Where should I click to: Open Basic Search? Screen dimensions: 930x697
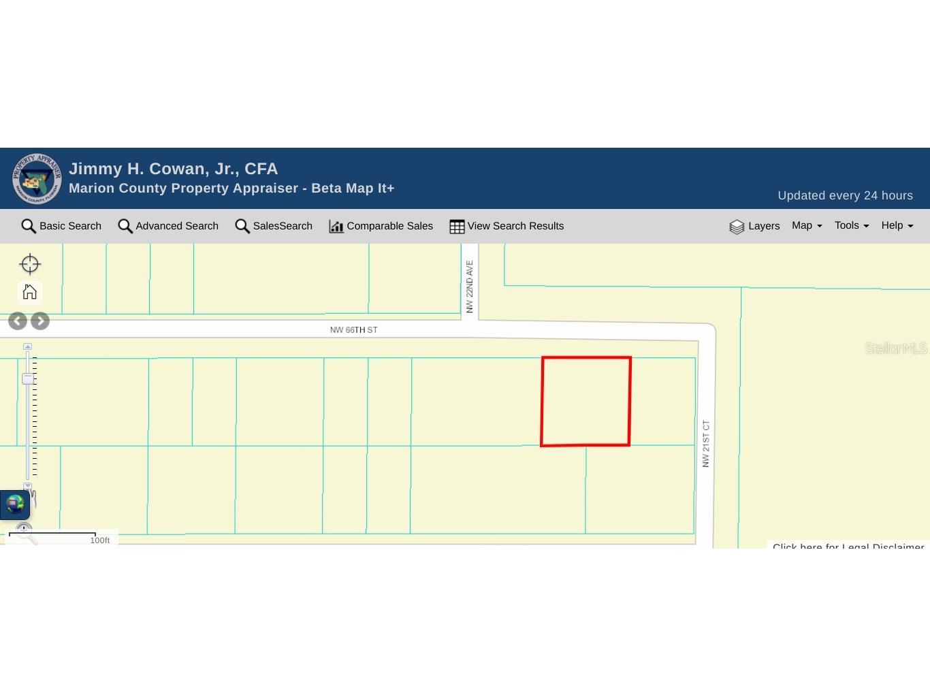(x=61, y=226)
